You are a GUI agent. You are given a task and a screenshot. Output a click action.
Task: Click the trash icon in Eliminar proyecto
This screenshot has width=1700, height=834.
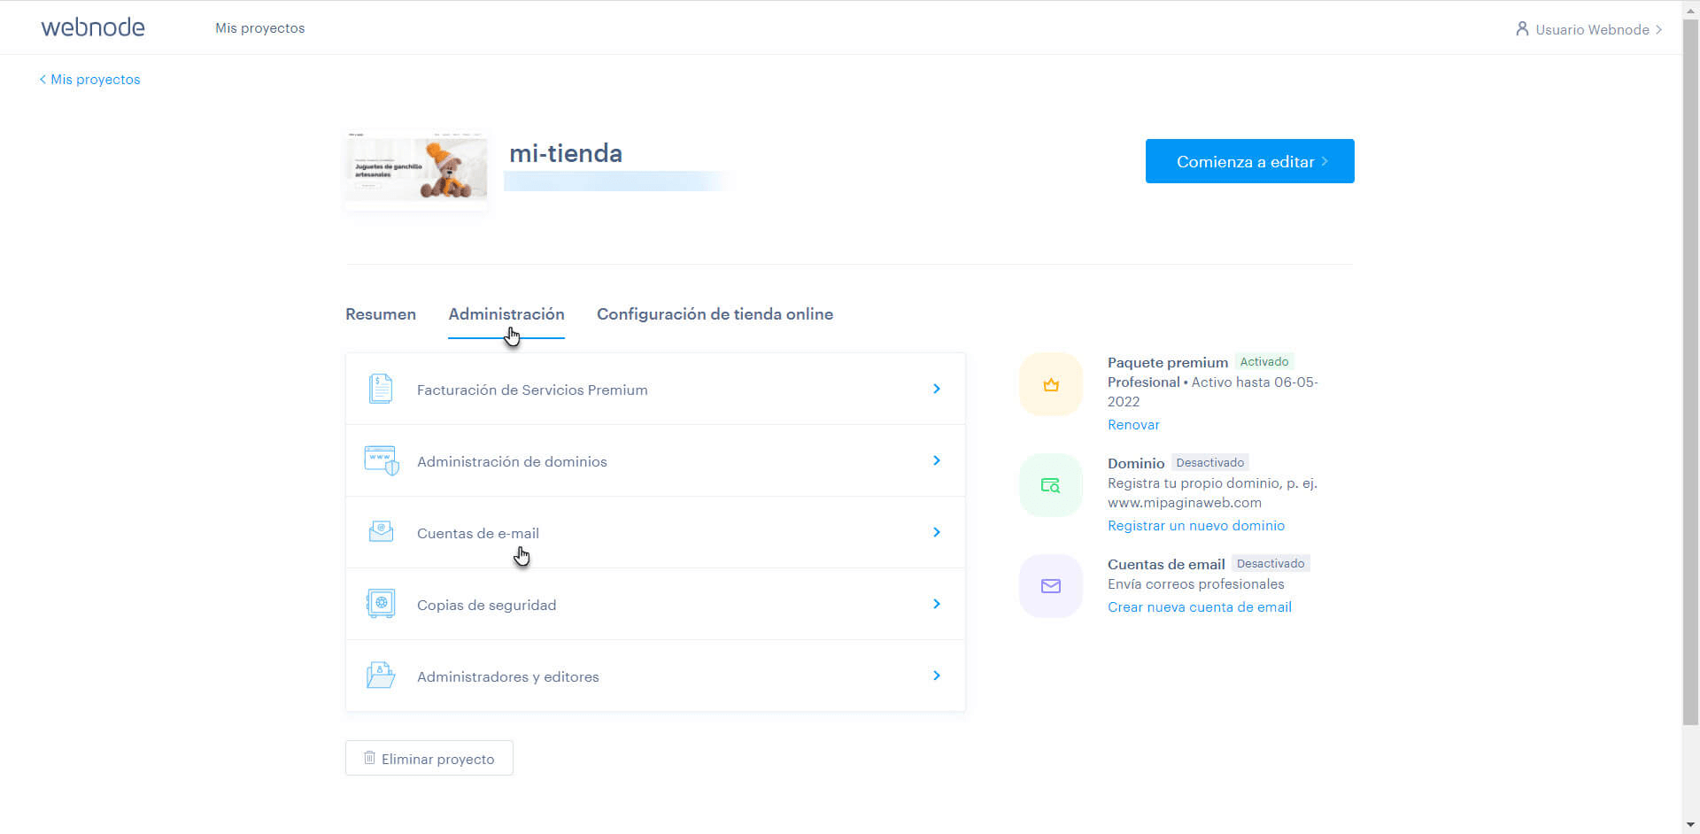click(x=369, y=757)
